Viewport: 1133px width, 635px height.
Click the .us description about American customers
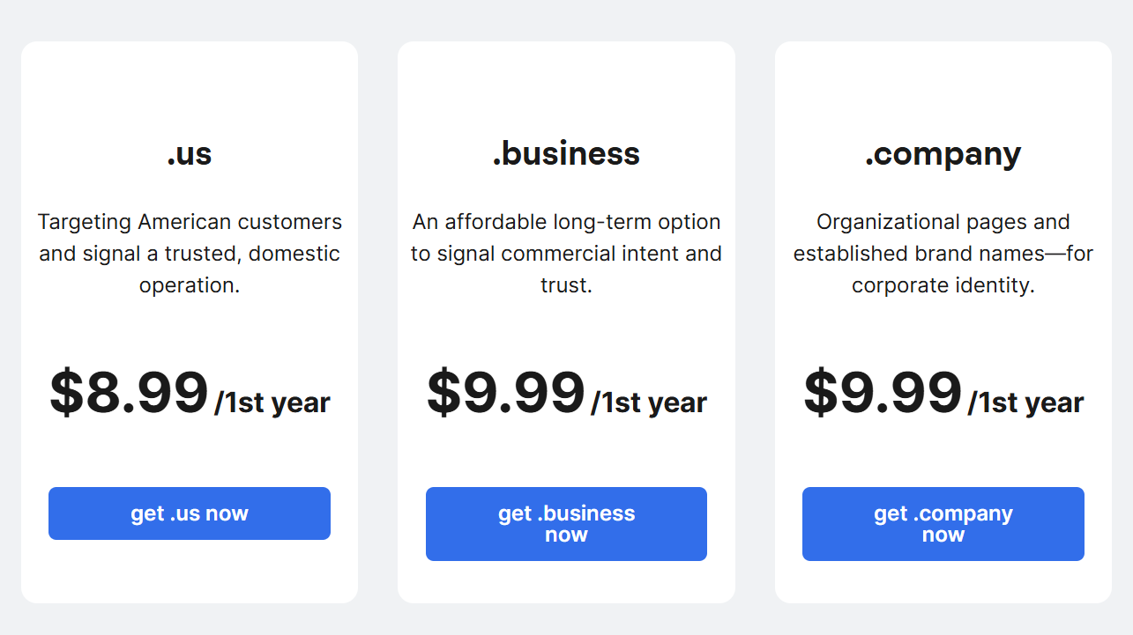[189, 253]
